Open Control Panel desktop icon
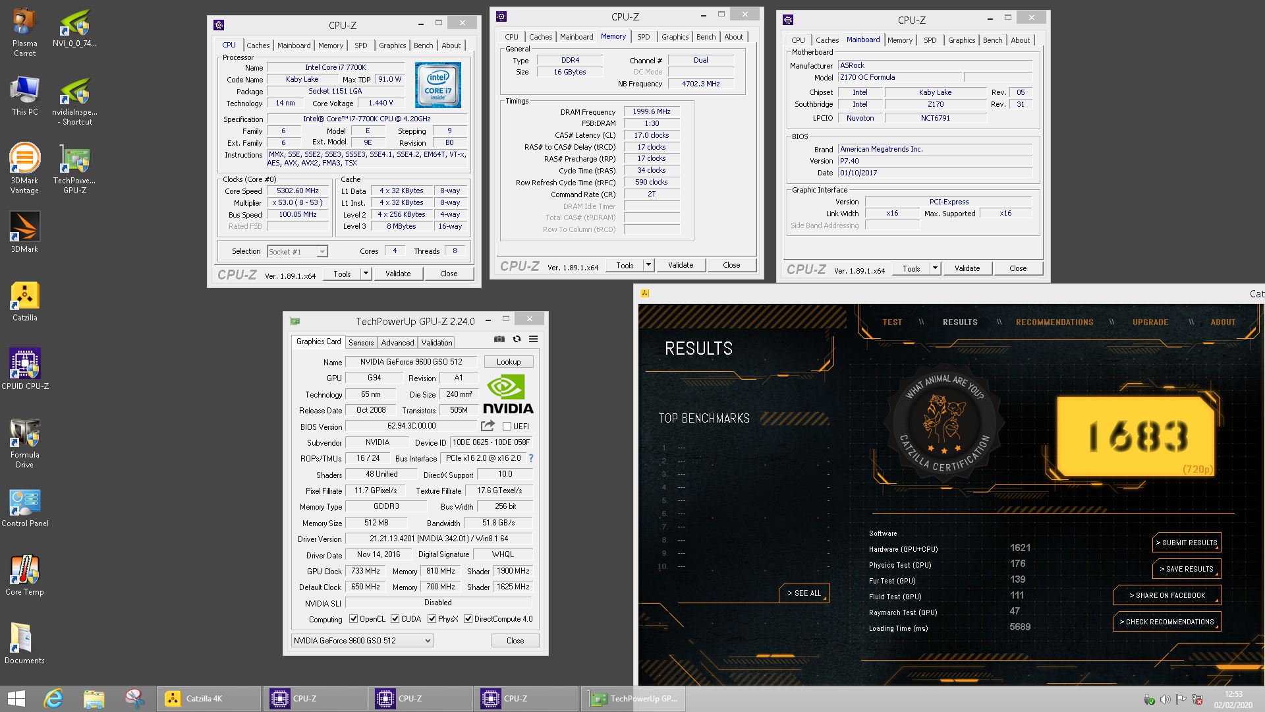The width and height of the screenshot is (1265, 712). click(24, 507)
